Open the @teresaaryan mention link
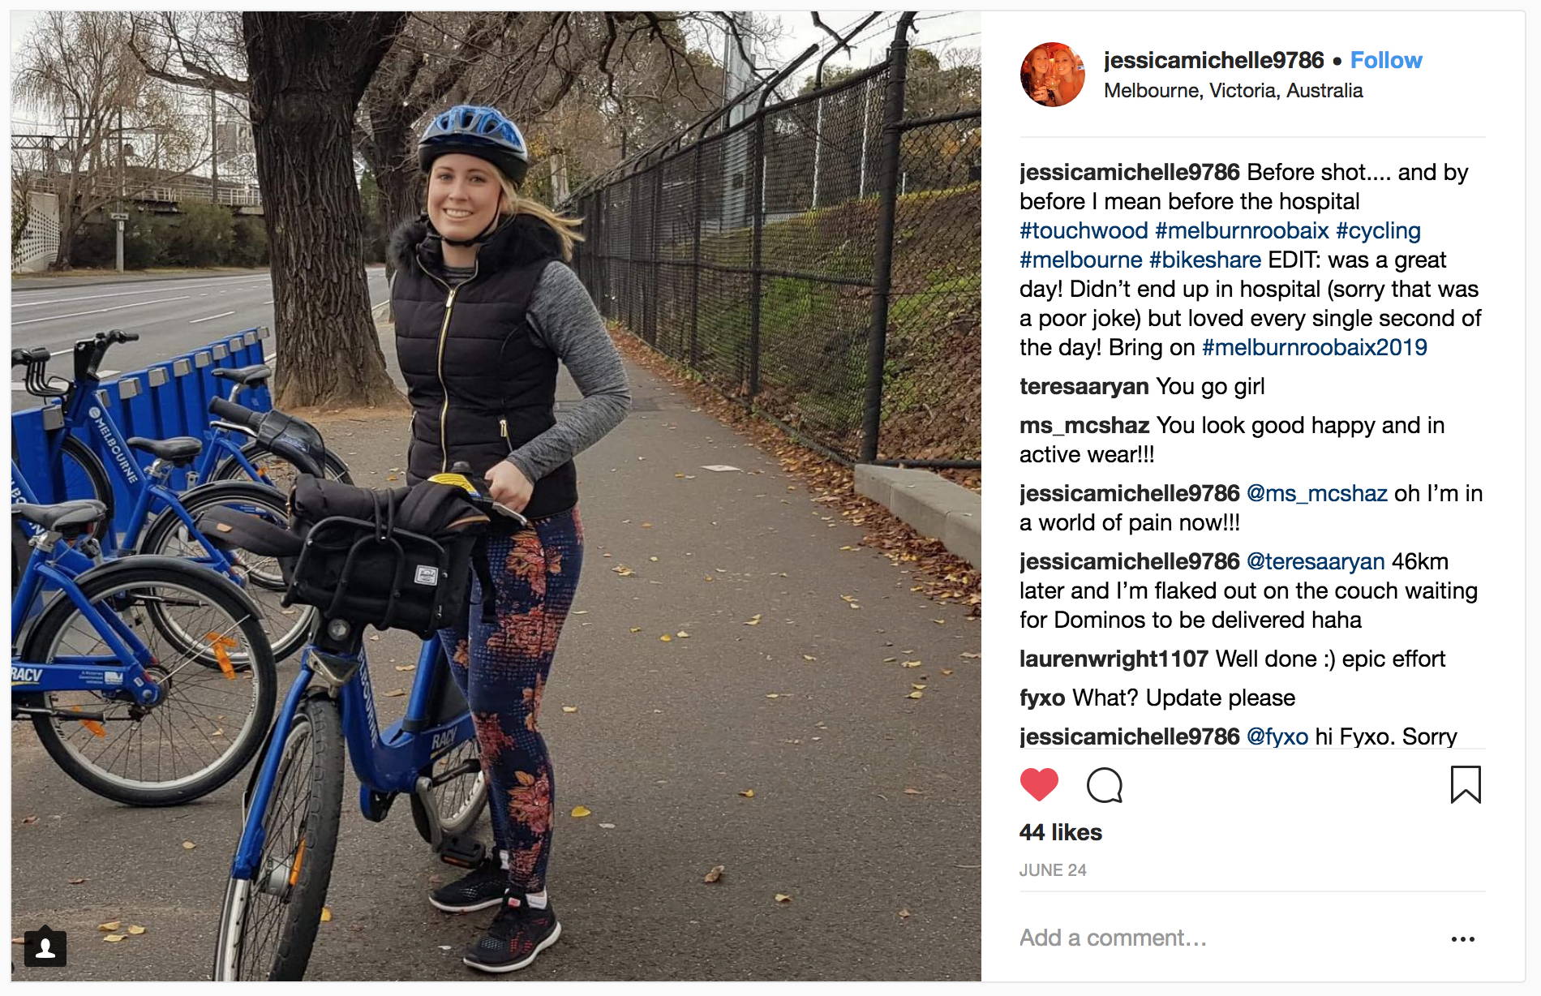The height and width of the screenshot is (996, 1541). click(1315, 561)
